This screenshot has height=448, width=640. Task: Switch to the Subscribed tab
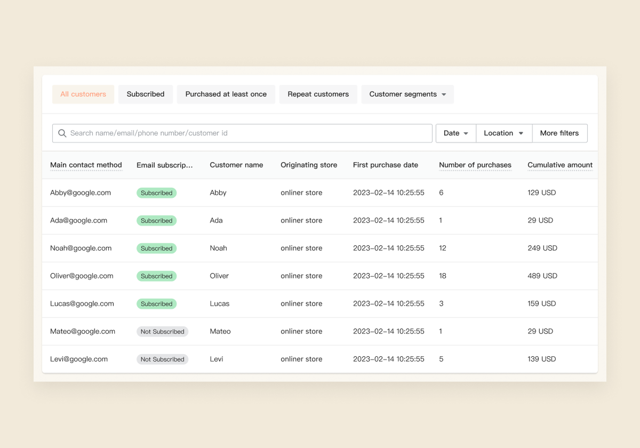pos(146,94)
